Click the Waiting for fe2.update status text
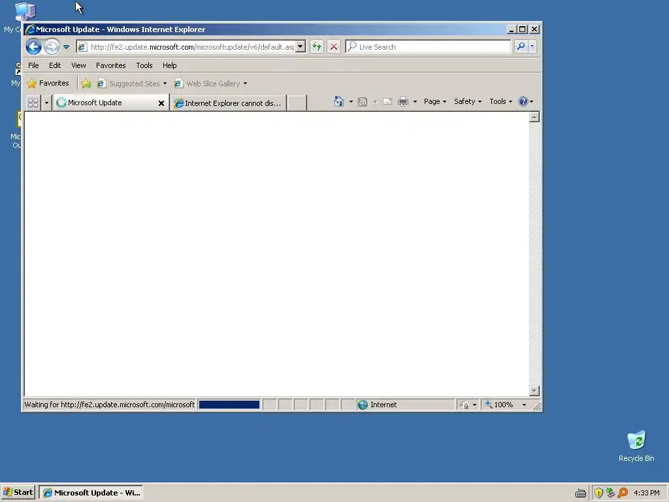Viewport: 669px width, 502px height. click(109, 404)
